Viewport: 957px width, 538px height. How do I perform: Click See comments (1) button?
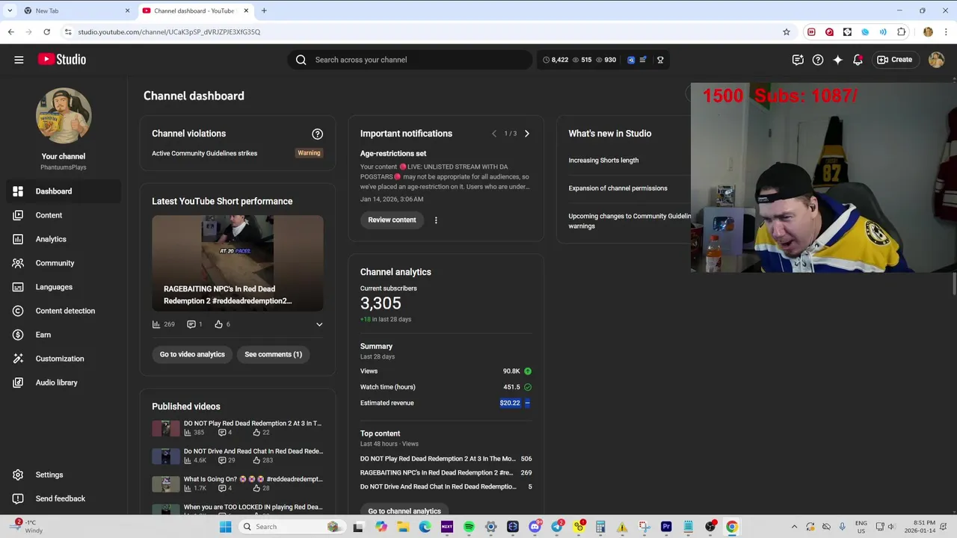(x=273, y=354)
